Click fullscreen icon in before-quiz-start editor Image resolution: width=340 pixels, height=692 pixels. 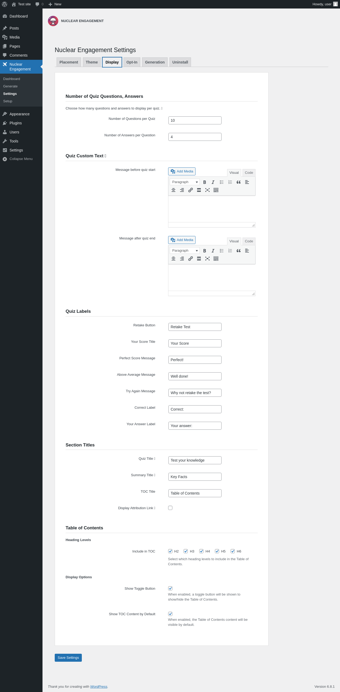click(x=207, y=190)
